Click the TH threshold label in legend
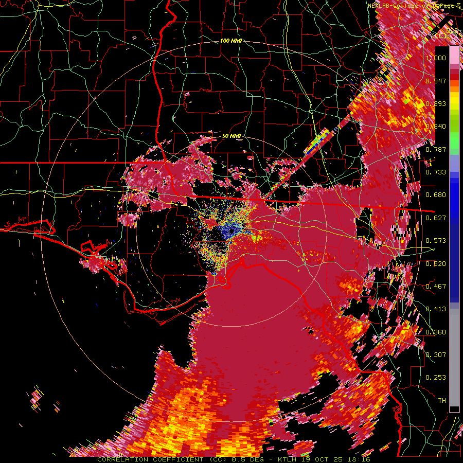Screen dimensions: 463x463 click(442, 401)
